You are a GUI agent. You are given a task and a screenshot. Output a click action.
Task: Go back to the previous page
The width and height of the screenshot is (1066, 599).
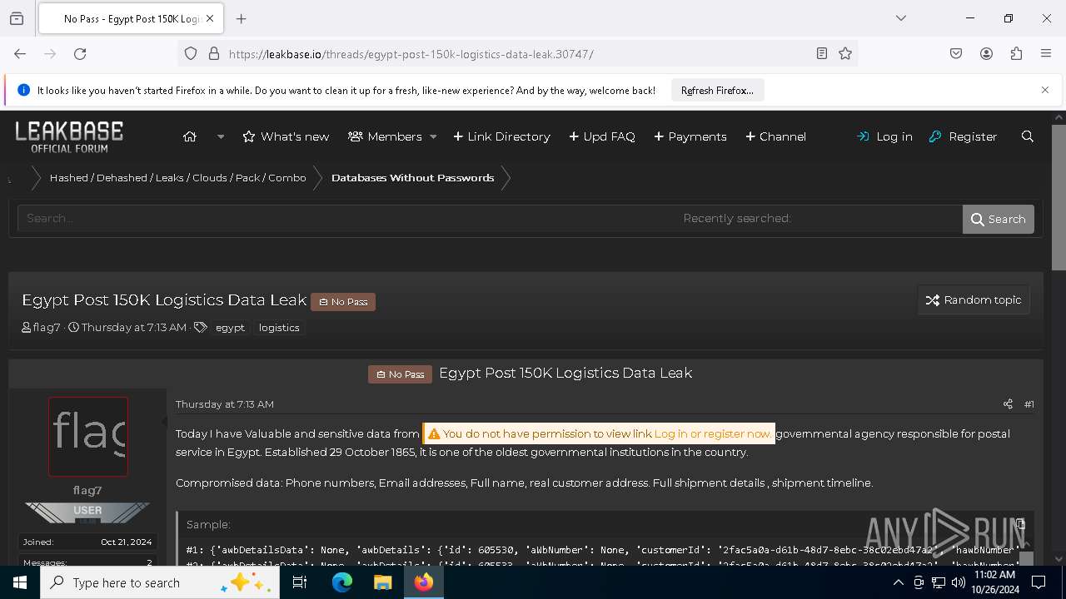tap(20, 53)
